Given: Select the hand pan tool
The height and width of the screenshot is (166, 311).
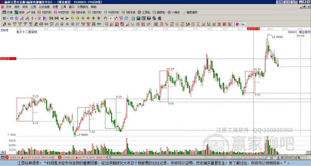Looking at the screenshot, I should coord(105,18).
